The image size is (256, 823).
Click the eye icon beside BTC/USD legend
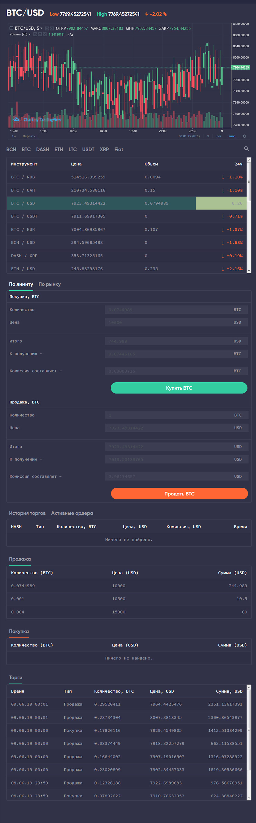coord(47,28)
